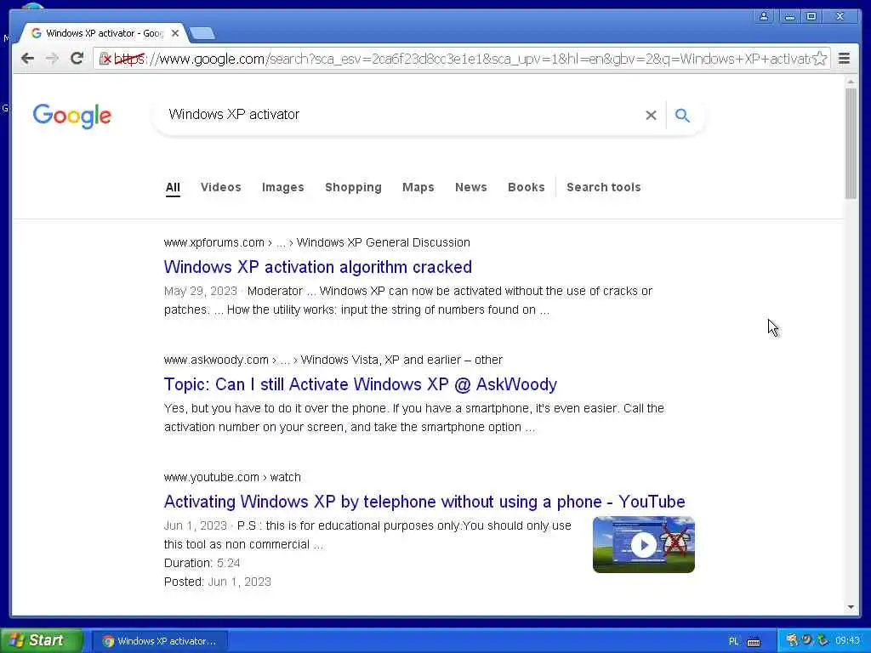Switch to the Maps search tab

pyautogui.click(x=418, y=187)
